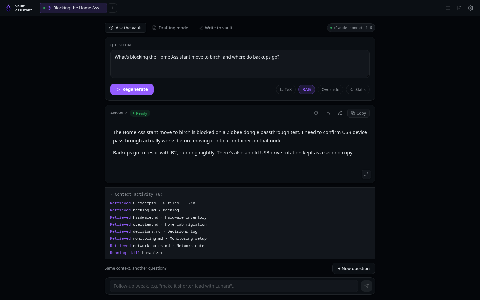Click the Ready status badge

tap(140, 113)
